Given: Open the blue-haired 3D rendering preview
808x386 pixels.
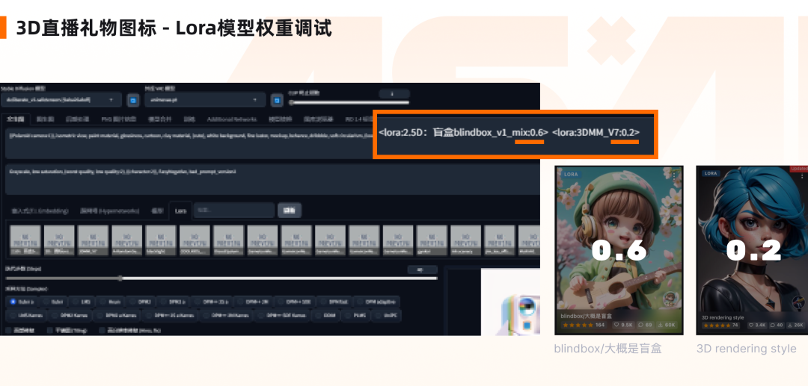Looking at the screenshot, I should click(753, 250).
